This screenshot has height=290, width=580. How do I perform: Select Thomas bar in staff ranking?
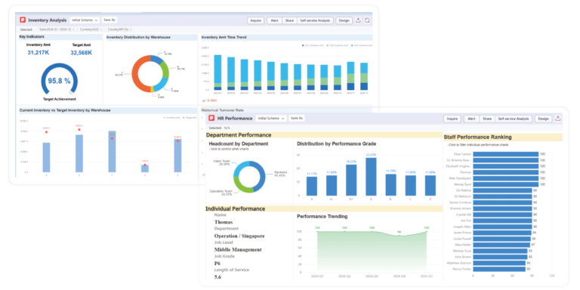506,172
